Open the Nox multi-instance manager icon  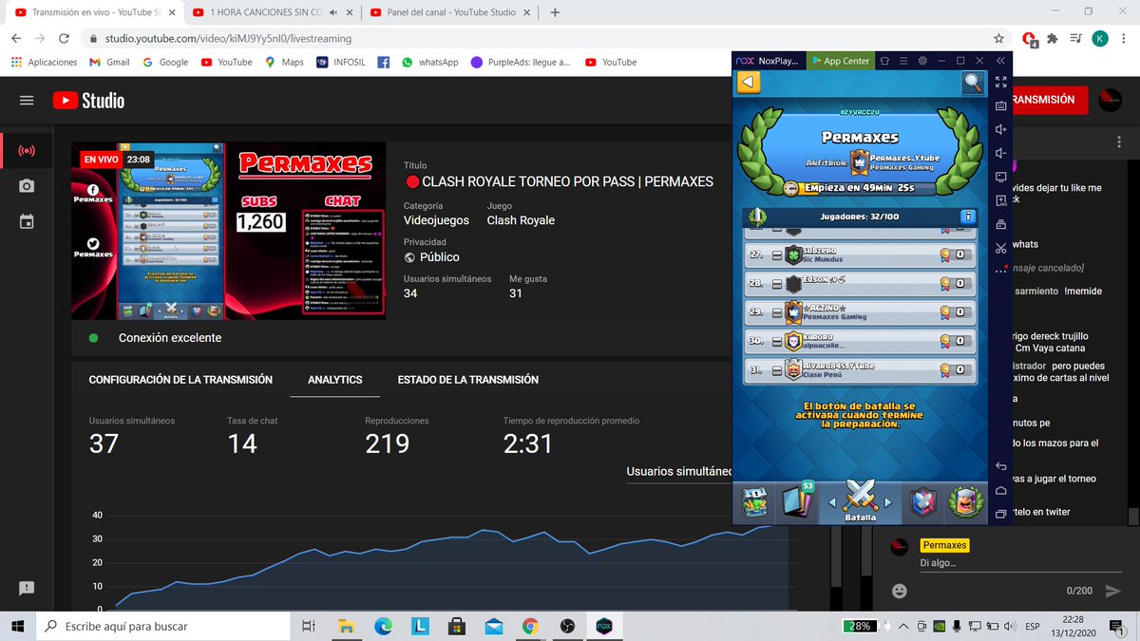click(1000, 225)
